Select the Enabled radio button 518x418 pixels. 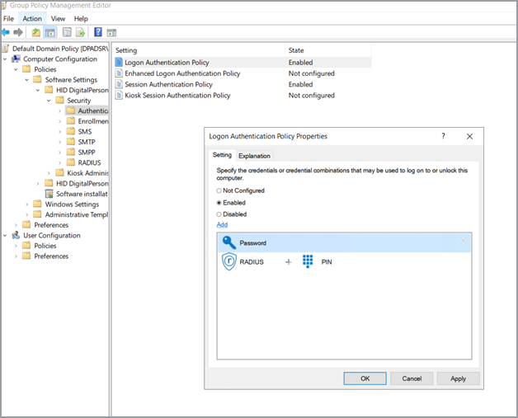219,202
